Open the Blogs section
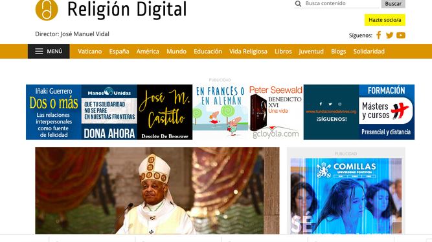 click(338, 52)
